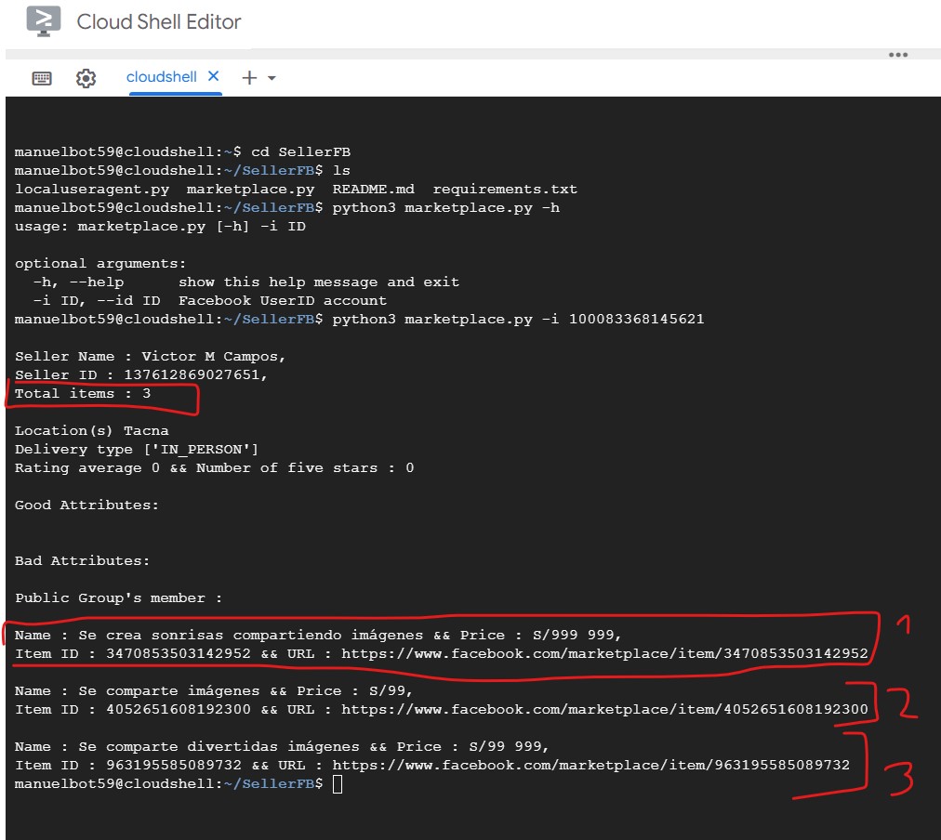
Task: Click 'python3 marketplace.py -h' command text
Action: coord(446,207)
